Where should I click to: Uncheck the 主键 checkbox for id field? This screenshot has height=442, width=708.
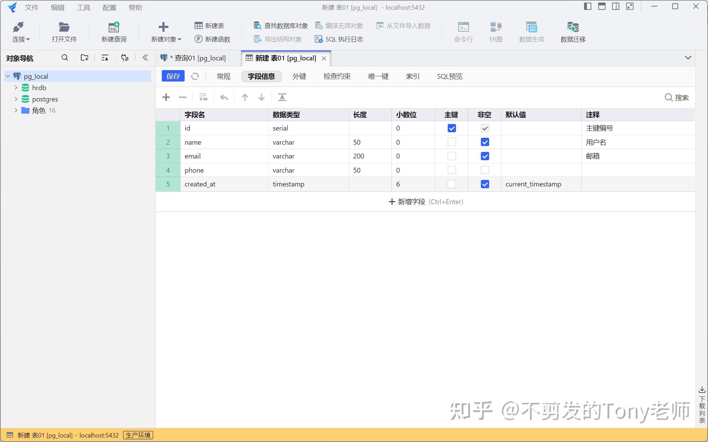pyautogui.click(x=451, y=128)
